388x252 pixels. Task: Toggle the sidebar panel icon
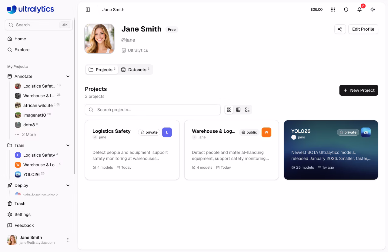pos(88,9)
